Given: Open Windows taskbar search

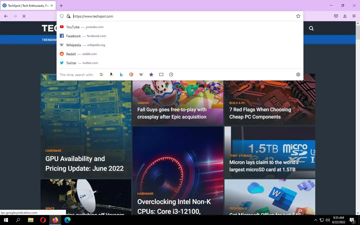Looking at the screenshot, I should [x=18, y=220].
